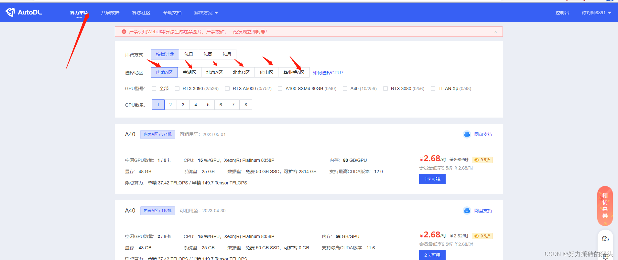Click the 1卡可租 rent button
Image resolution: width=618 pixels, height=260 pixels.
click(432, 179)
